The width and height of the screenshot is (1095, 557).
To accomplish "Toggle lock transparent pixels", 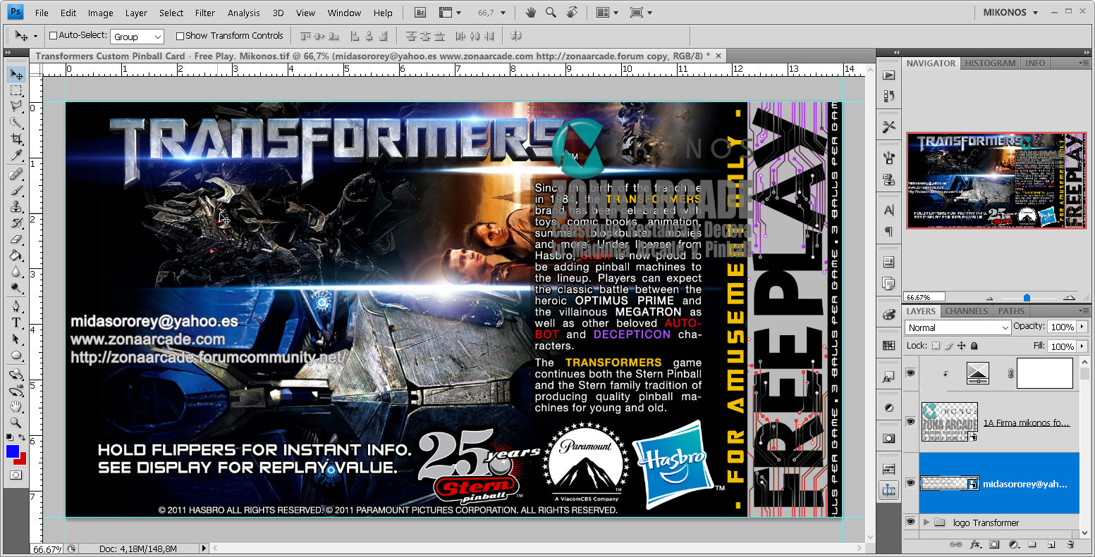I will [936, 346].
